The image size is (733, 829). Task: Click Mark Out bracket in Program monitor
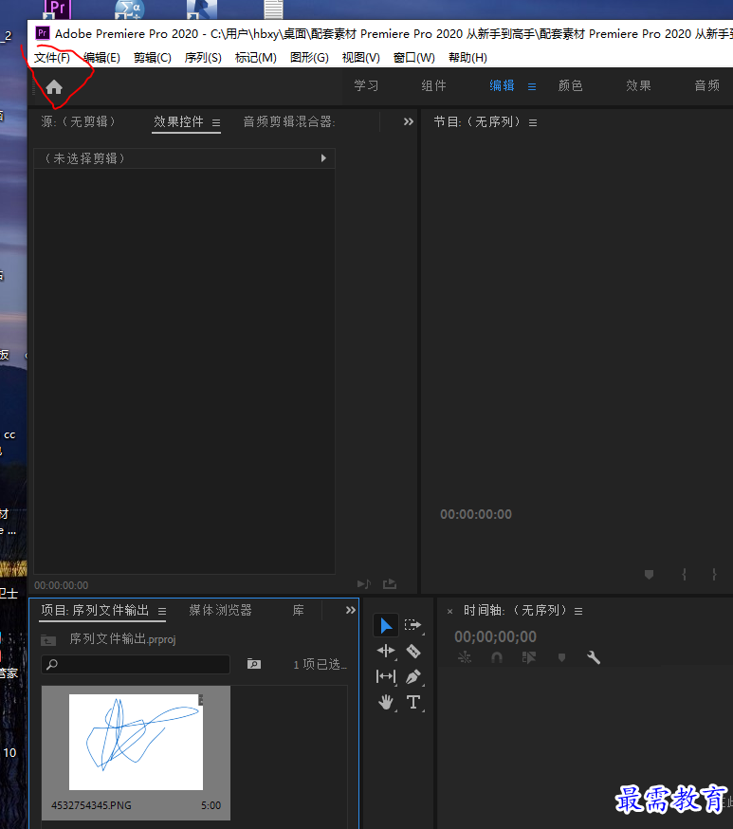point(714,574)
